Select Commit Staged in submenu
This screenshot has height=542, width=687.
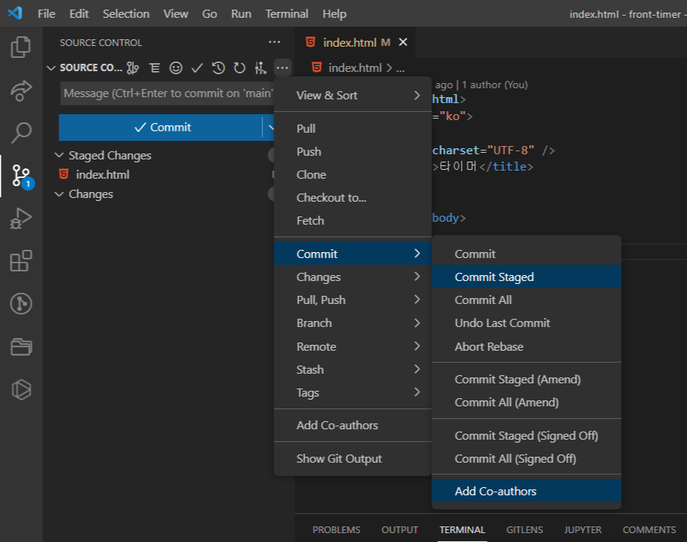coord(526,277)
